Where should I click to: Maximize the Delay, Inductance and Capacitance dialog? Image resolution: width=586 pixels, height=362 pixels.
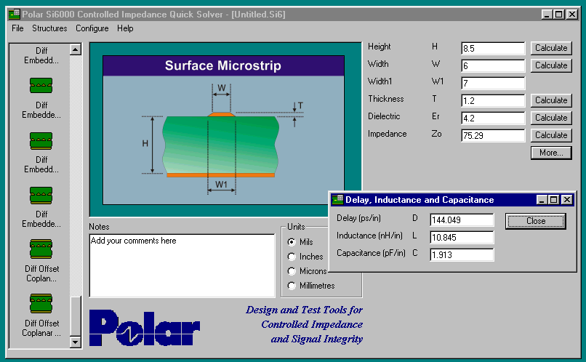pos(553,200)
